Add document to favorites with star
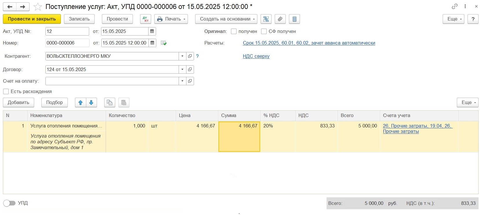 click(38, 7)
